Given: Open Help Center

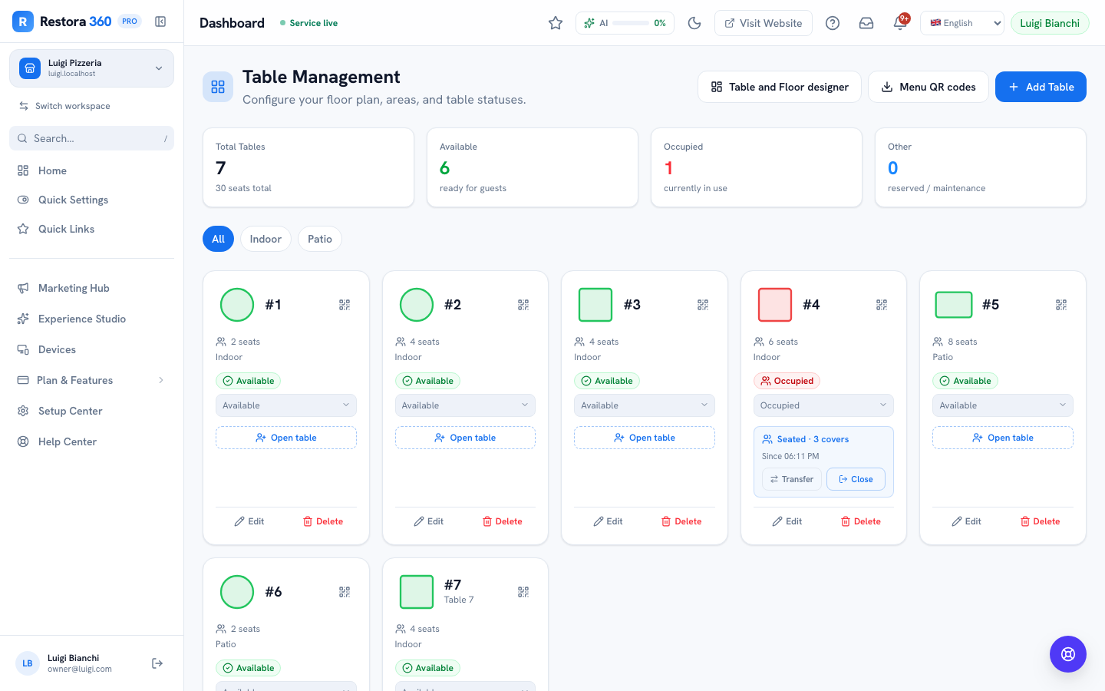Looking at the screenshot, I should pos(91,441).
